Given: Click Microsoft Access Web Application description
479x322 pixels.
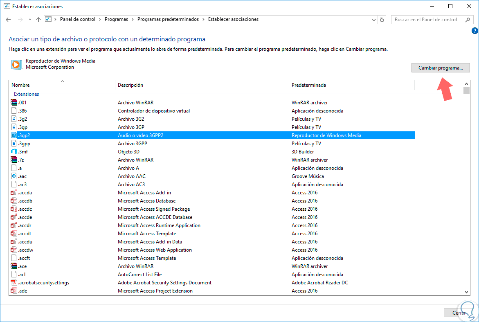Looking at the screenshot, I should click(x=155, y=250).
